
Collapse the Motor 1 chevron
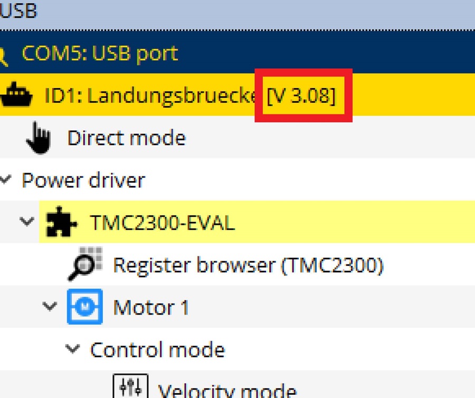click(x=50, y=306)
